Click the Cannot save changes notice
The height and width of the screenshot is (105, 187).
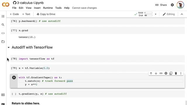84,8
